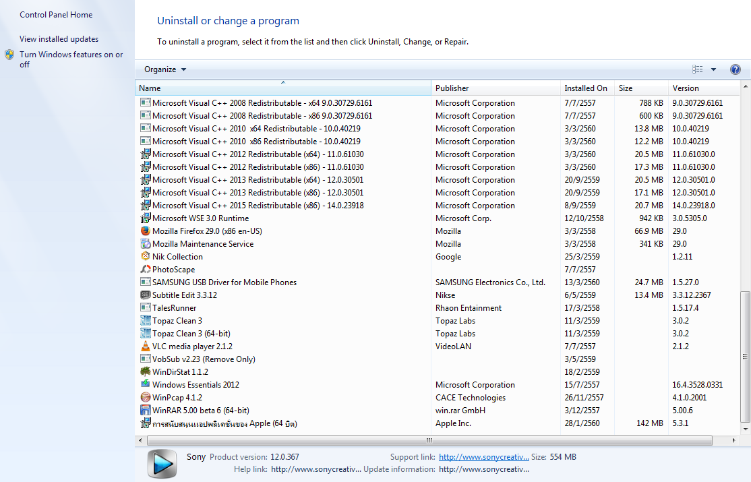Image resolution: width=751 pixels, height=482 pixels.
Task: Click the TalesRunner program icon
Action: point(145,307)
